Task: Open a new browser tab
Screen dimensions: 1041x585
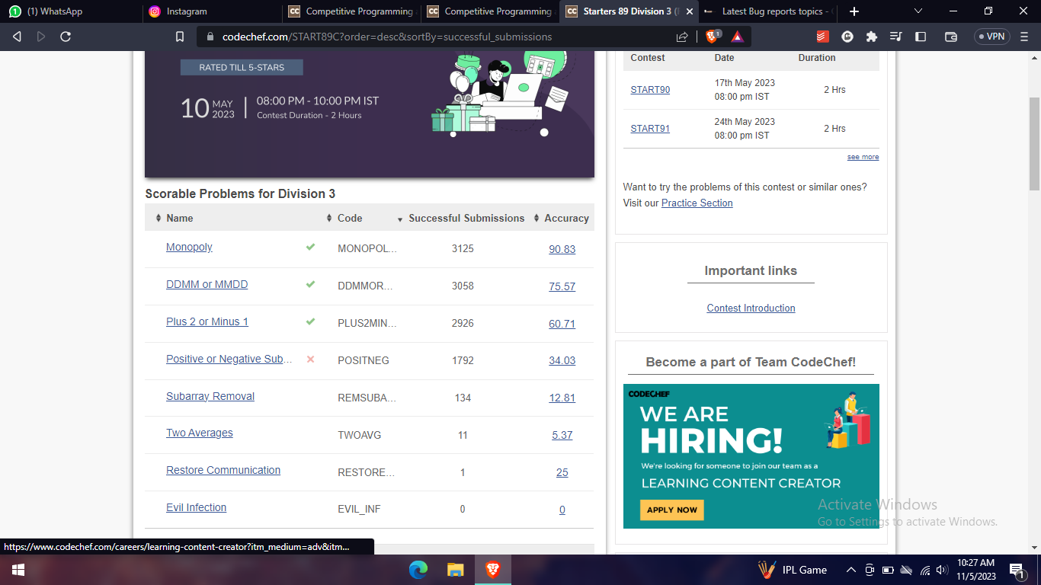Action: point(854,11)
